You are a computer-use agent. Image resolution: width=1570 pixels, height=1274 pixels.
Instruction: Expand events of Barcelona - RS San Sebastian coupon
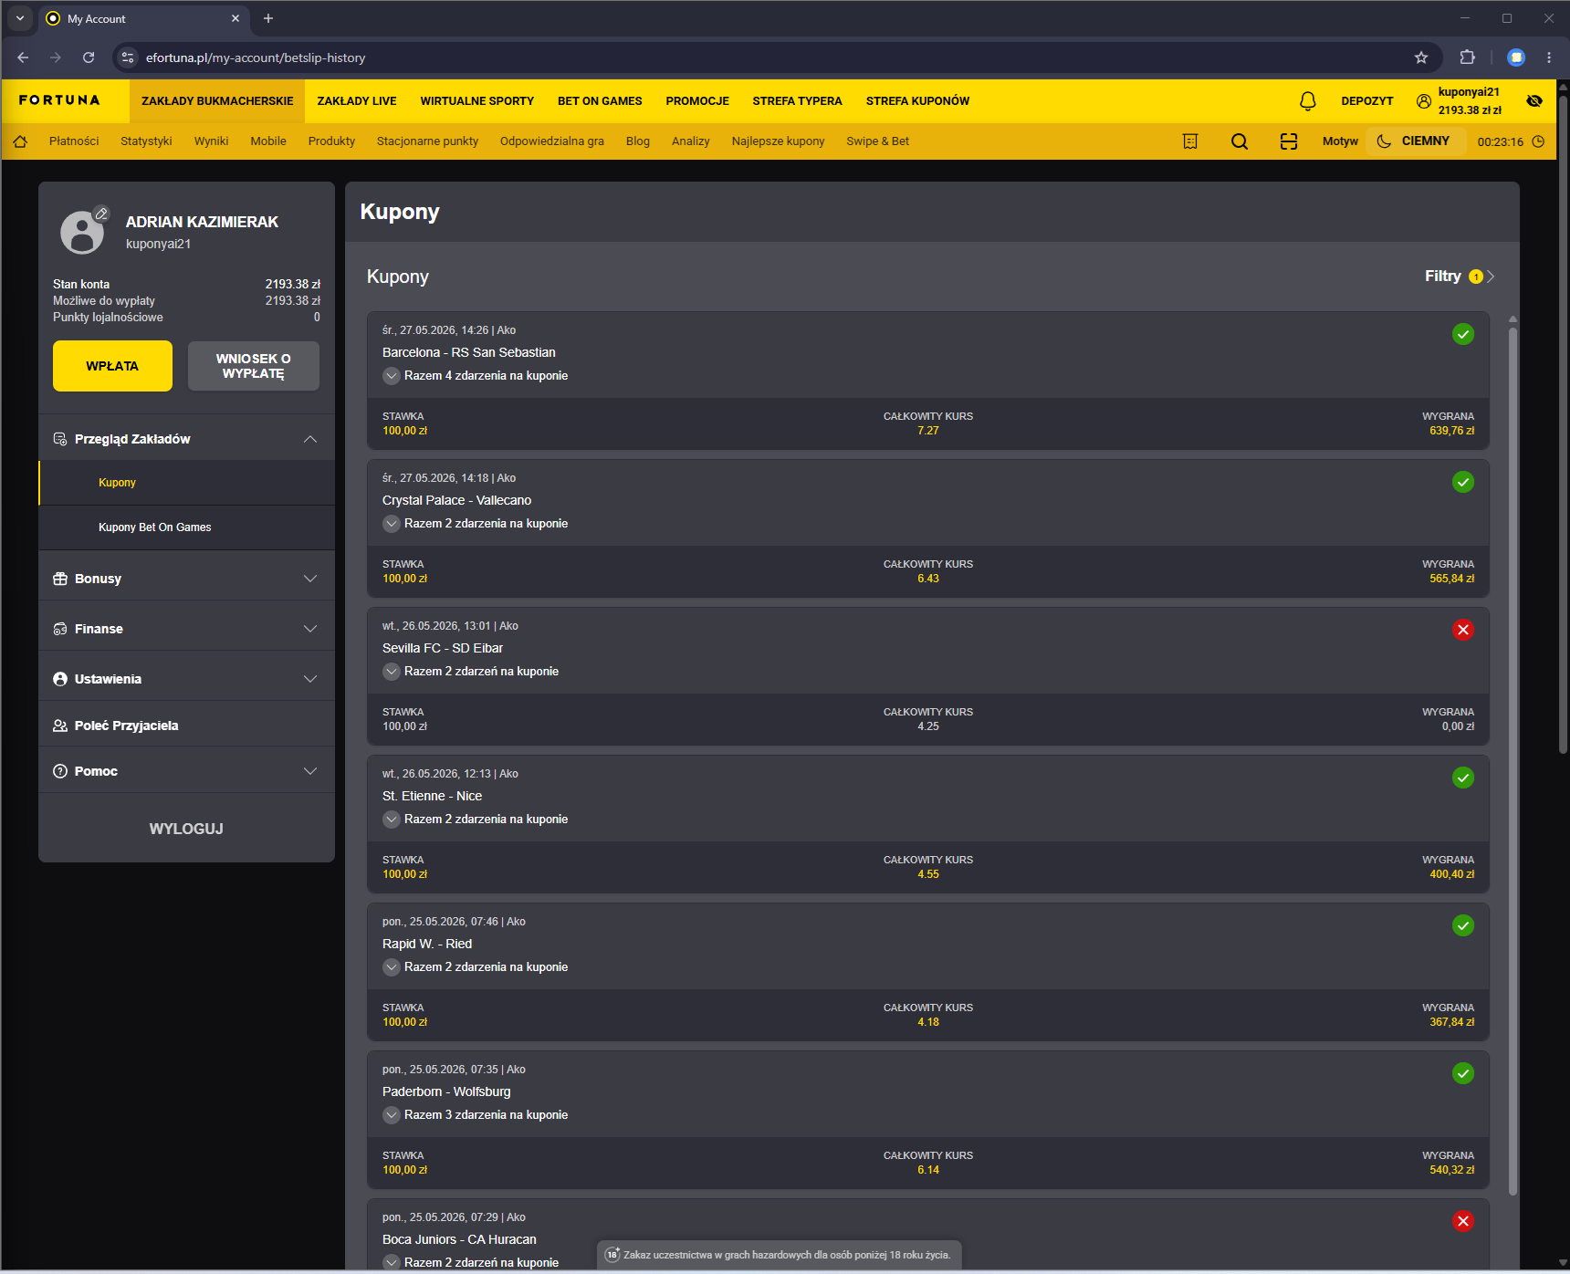click(x=392, y=376)
